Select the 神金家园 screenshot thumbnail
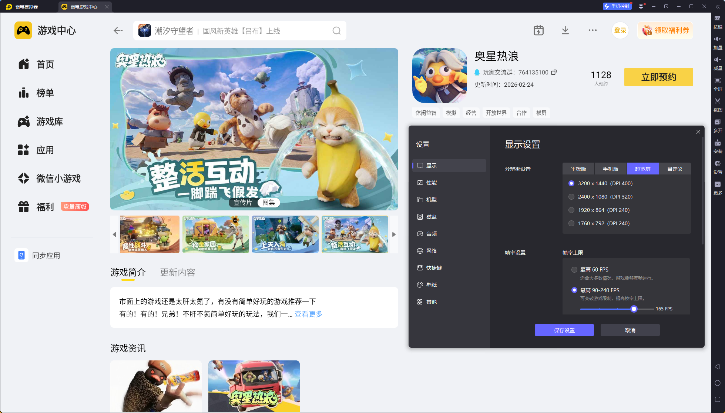The width and height of the screenshot is (725, 413). (216, 234)
